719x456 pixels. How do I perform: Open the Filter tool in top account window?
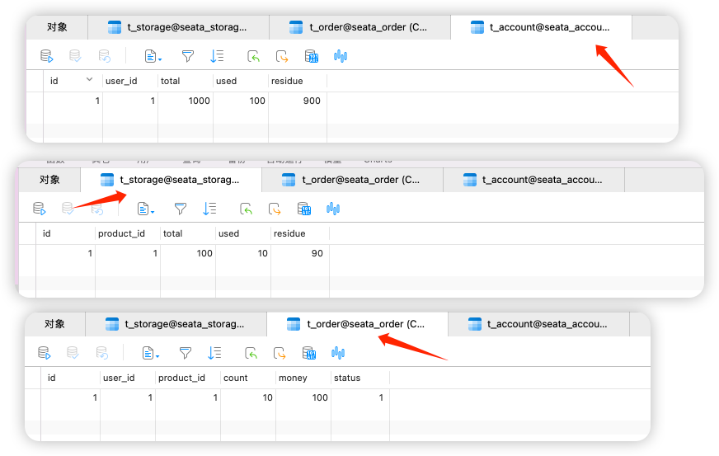point(187,56)
